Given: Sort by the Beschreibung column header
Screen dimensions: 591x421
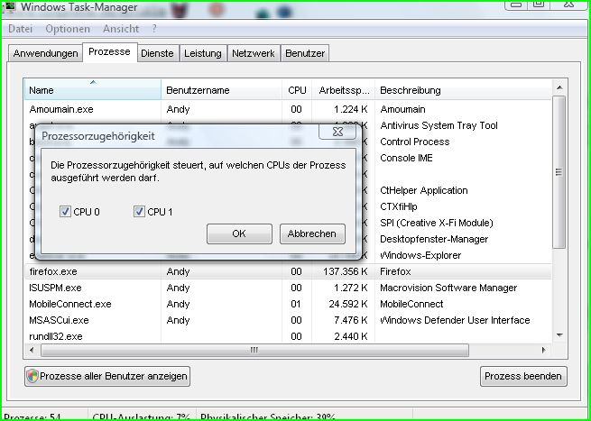Looking at the screenshot, I should click(463, 90).
